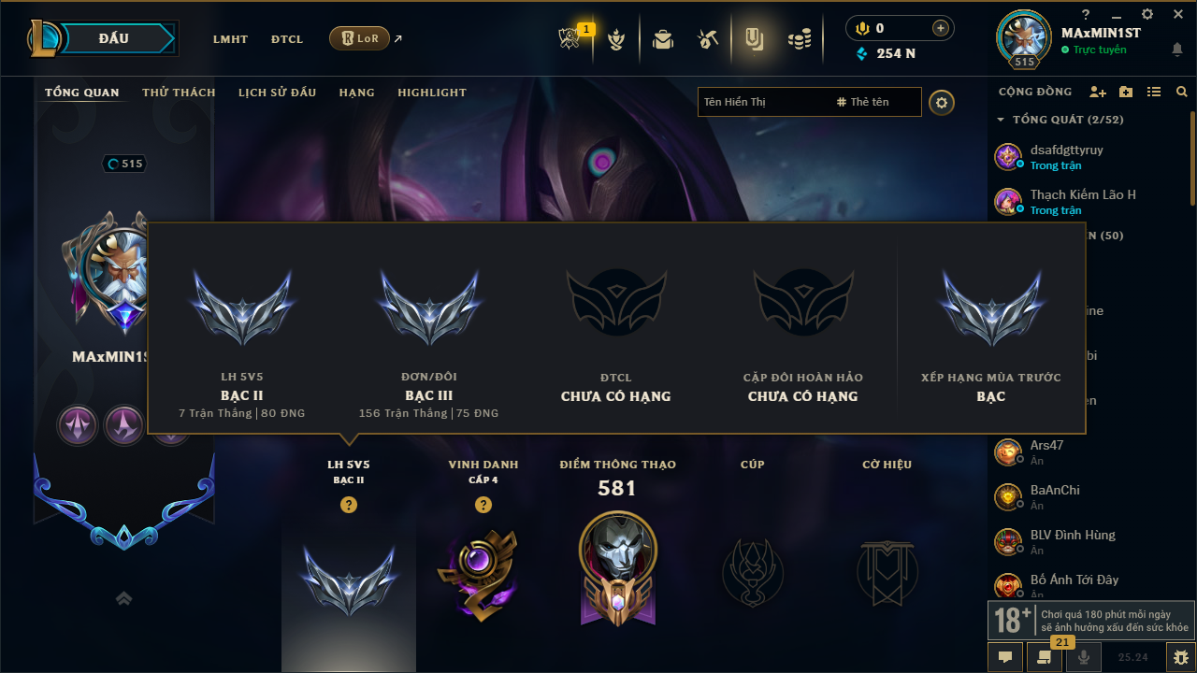
Task: Open the Loot hextech crafting icon
Action: (x=708, y=38)
